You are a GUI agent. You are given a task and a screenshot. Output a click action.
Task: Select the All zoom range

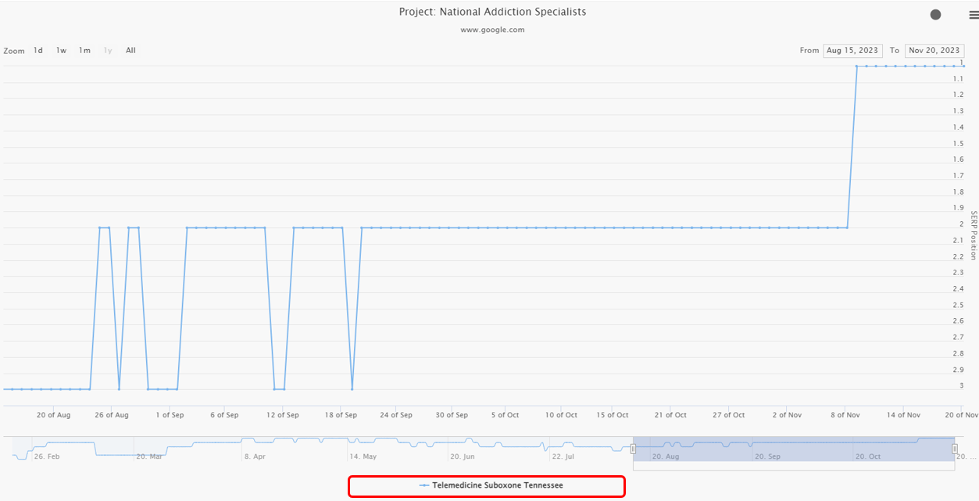[x=130, y=51]
